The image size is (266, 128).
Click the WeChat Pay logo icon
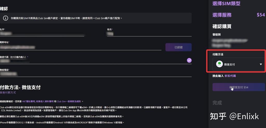pos(220,64)
